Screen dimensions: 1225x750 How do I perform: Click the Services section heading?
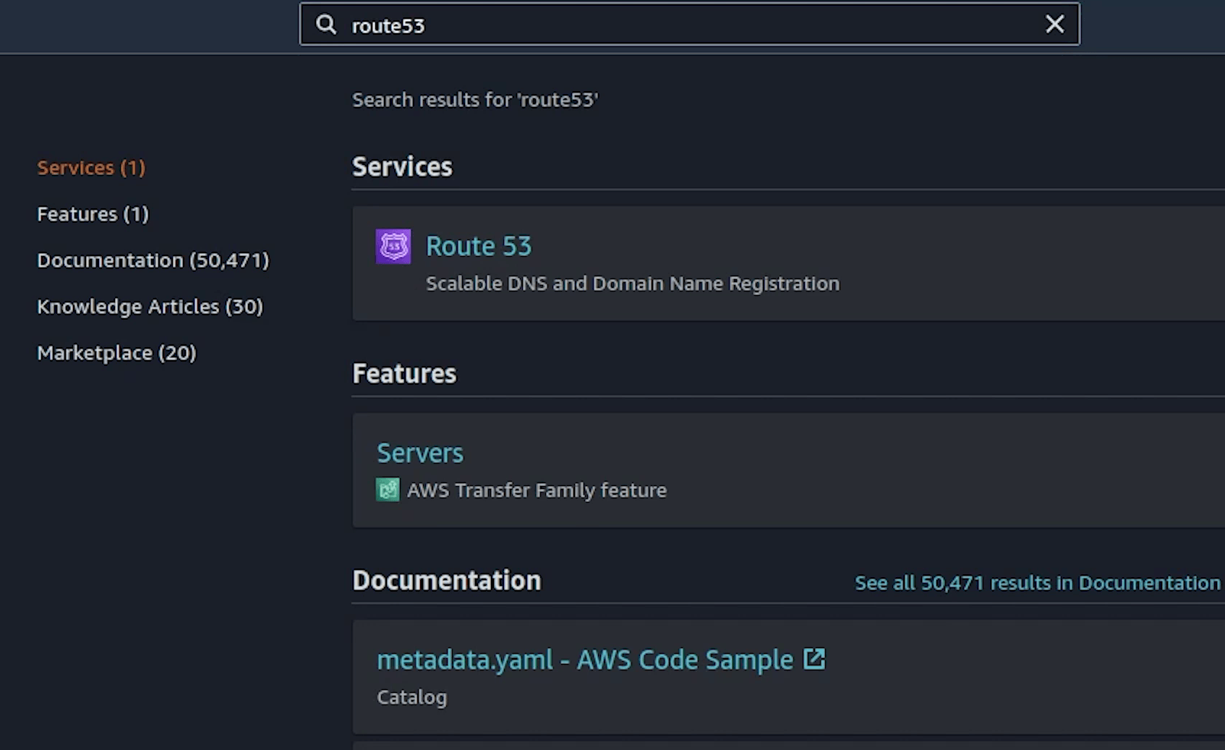(x=402, y=167)
